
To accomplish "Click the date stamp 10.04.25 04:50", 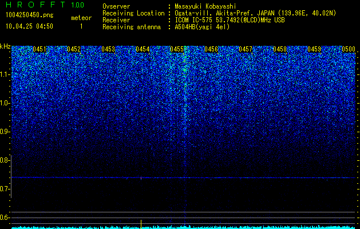I will [x=29, y=26].
